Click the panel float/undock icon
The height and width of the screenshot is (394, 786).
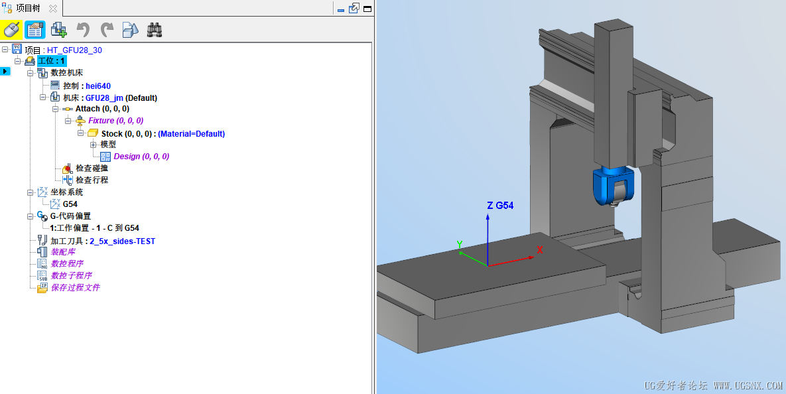pos(354,8)
